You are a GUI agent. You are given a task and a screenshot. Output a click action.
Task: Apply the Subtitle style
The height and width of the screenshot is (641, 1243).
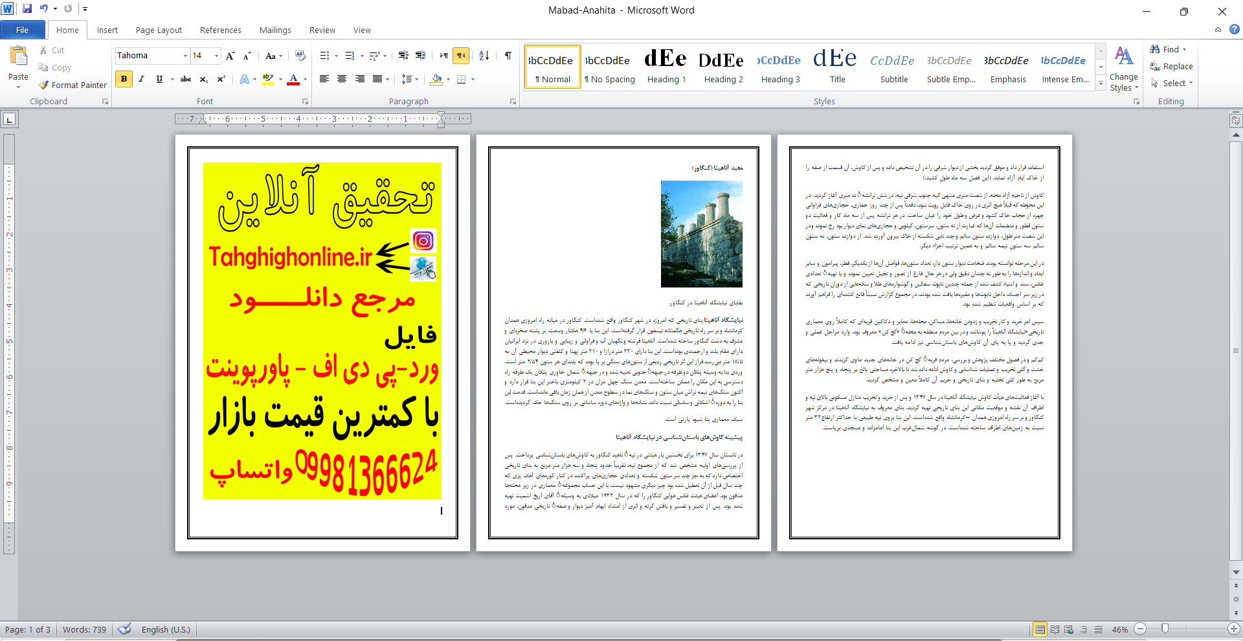coord(893,67)
